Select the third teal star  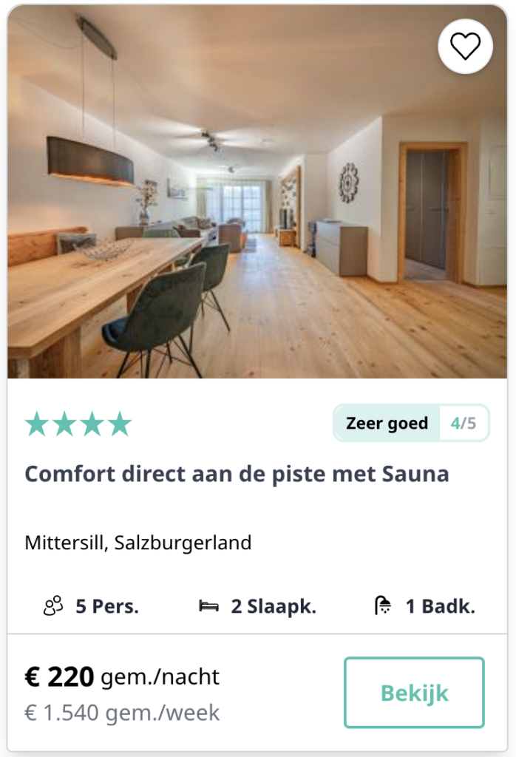[x=92, y=424]
